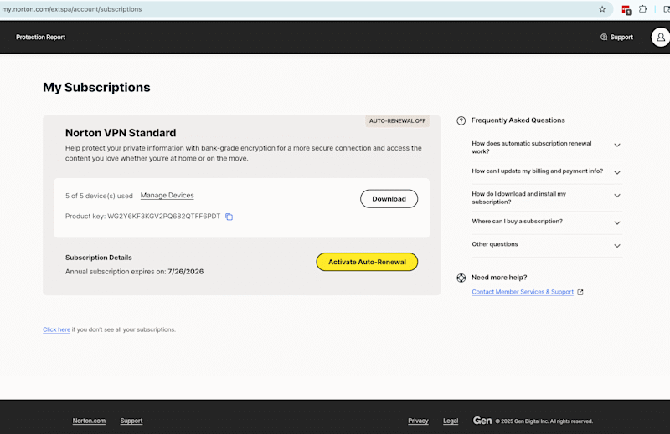Expand the Other questions section

(x=547, y=244)
